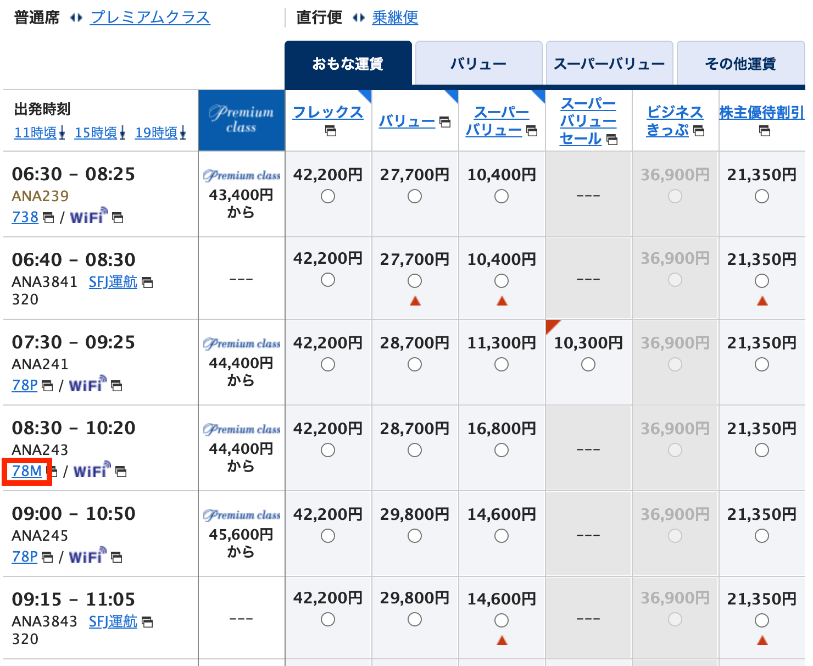Select スーパーバリュー 10,400円 fare for ANA3841
Screen dimensions: 813x666
point(502,281)
